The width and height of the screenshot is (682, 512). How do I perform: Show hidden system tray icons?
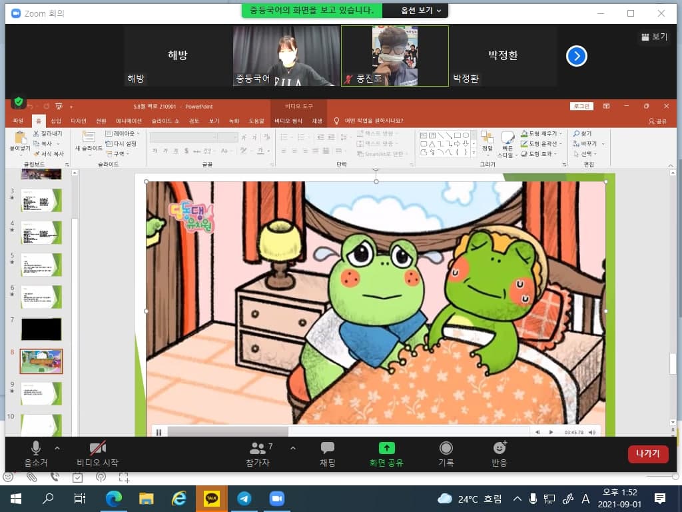517,499
